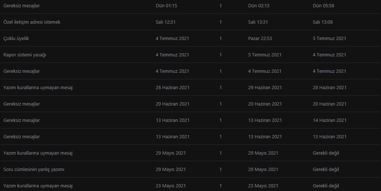Select the 'Salı 13:31' timestamp
The width and height of the screenshot is (381, 191).
[258, 22]
